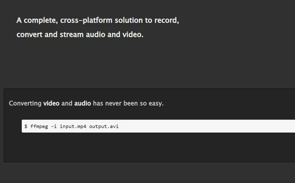The width and height of the screenshot is (295, 183).
Task: Click the bold 'video' word after Converting
Action: point(51,103)
